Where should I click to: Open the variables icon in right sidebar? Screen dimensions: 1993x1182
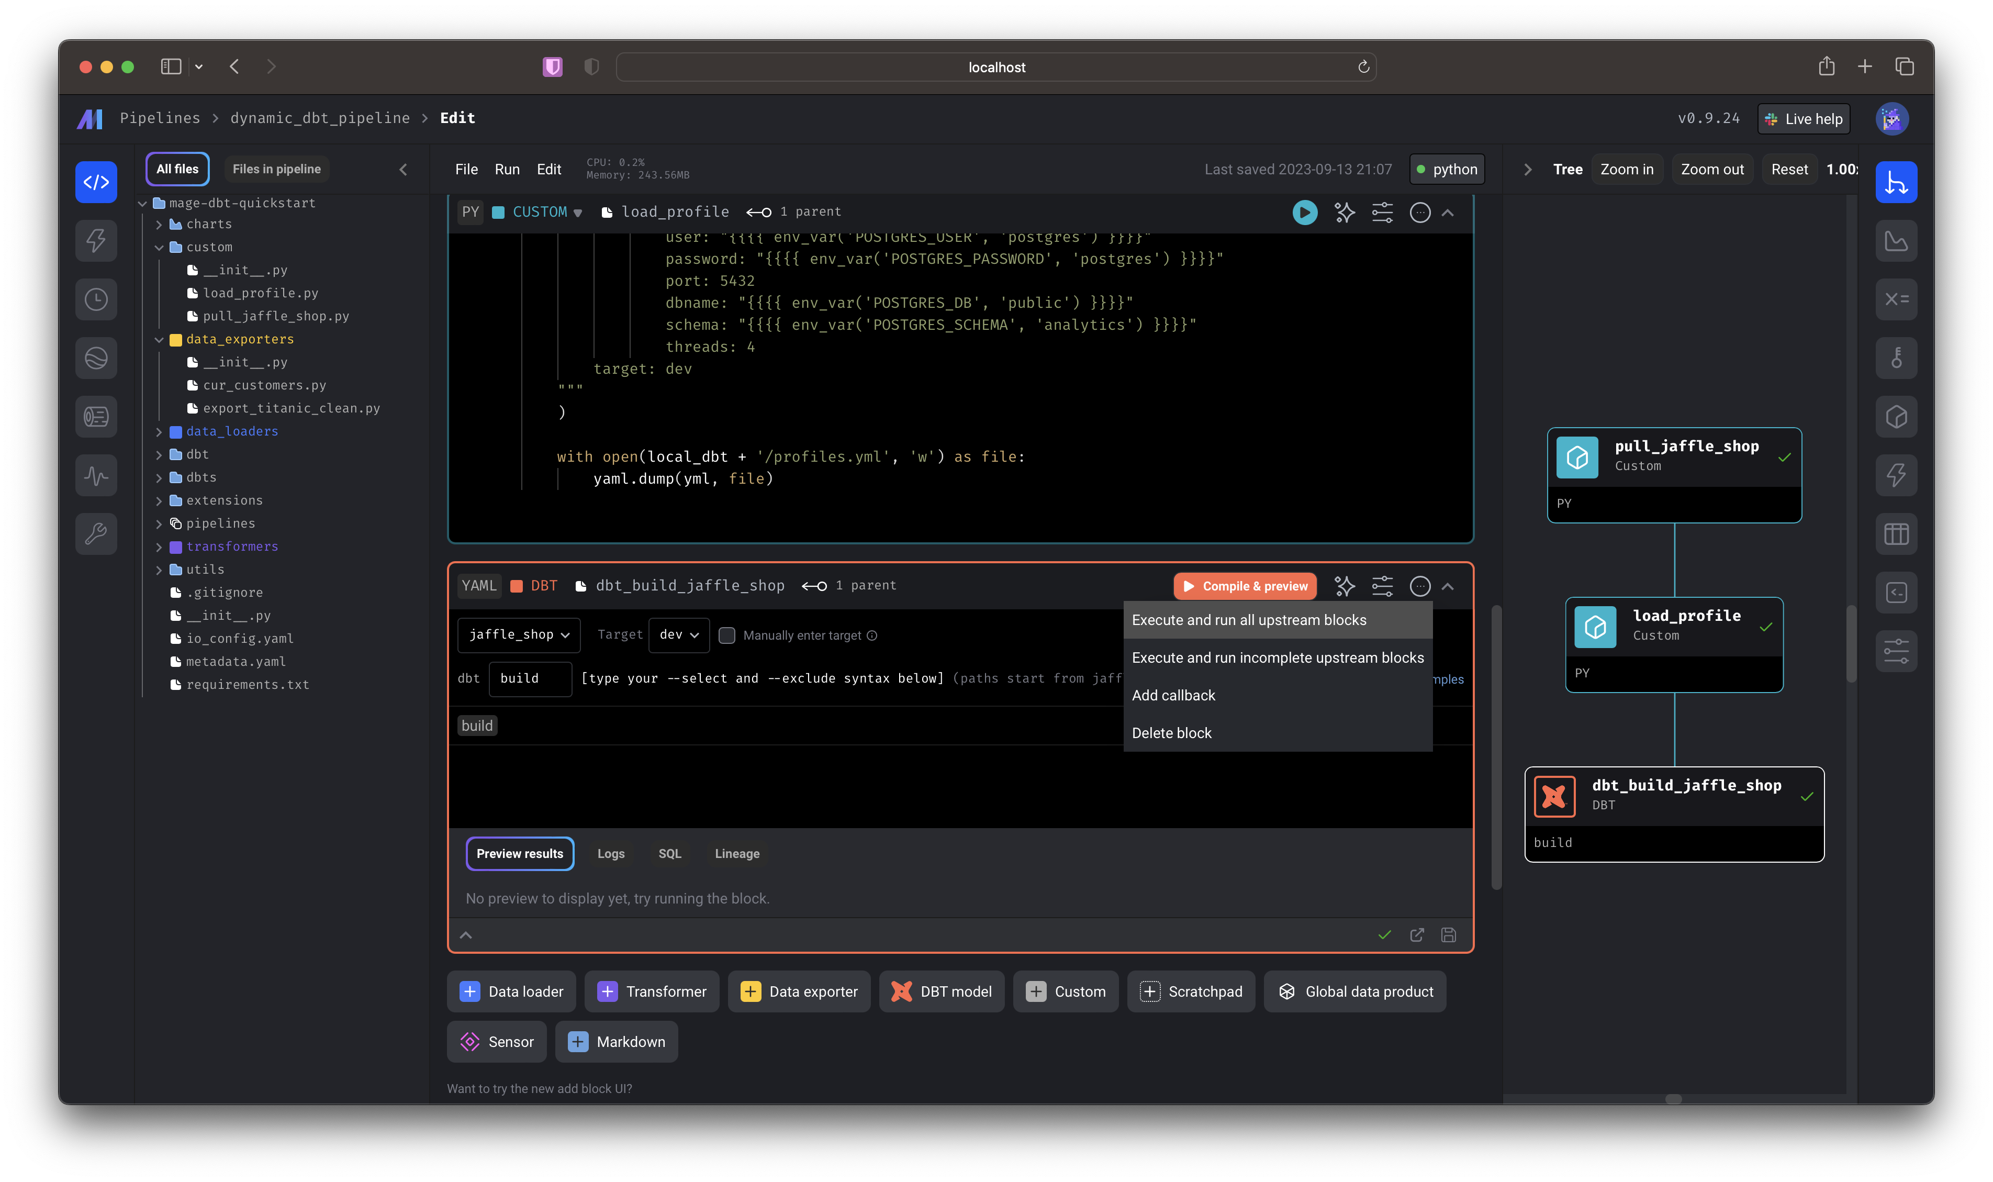click(1896, 299)
